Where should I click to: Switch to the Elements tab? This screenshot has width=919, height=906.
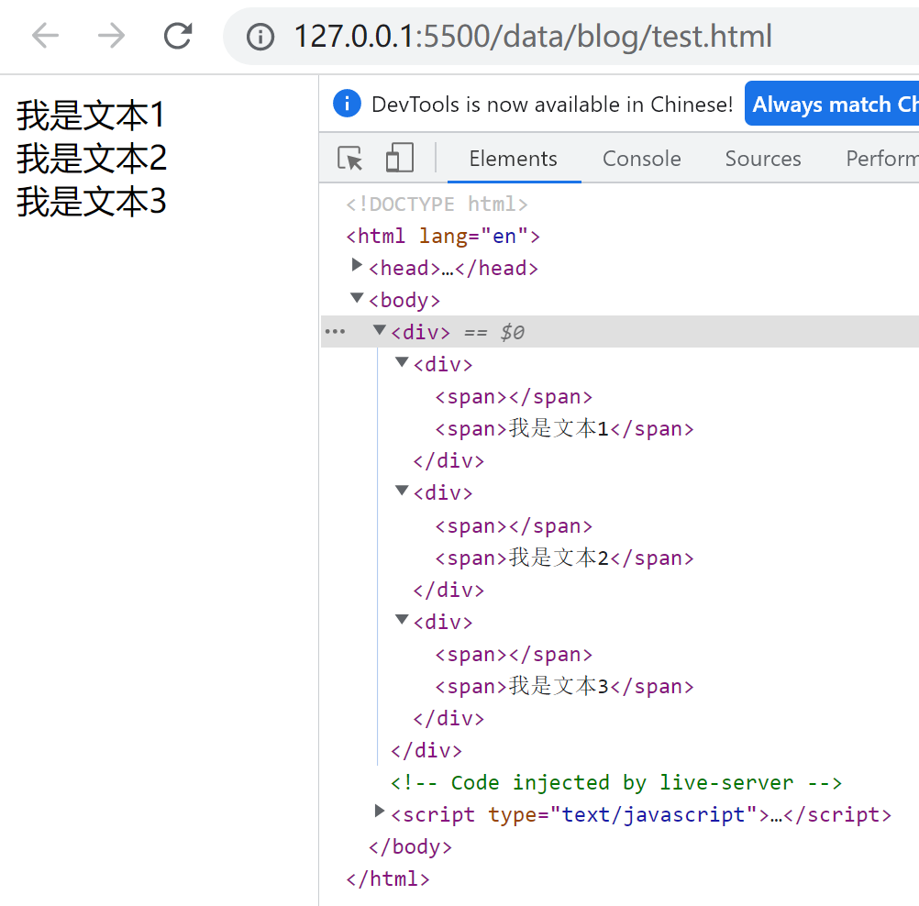513,159
